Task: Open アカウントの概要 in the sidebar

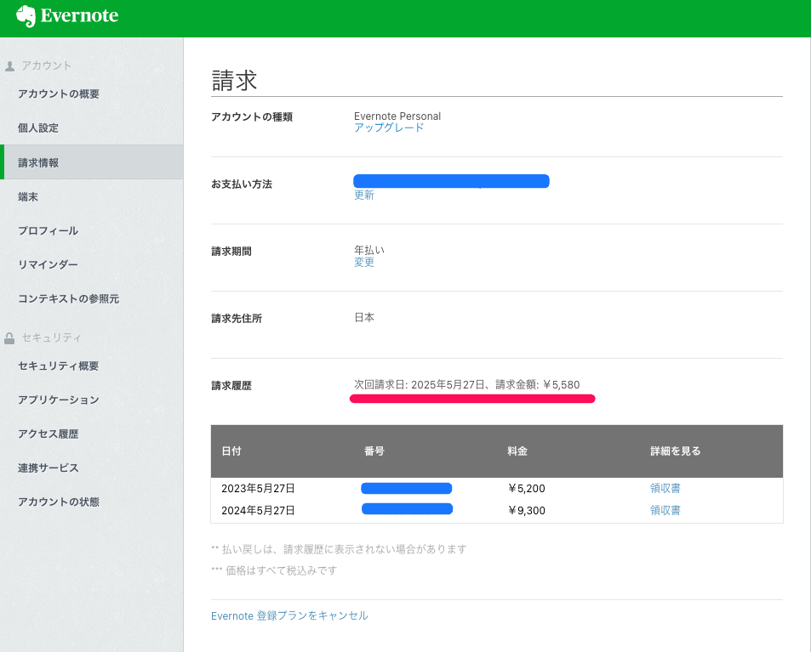Action: (59, 94)
